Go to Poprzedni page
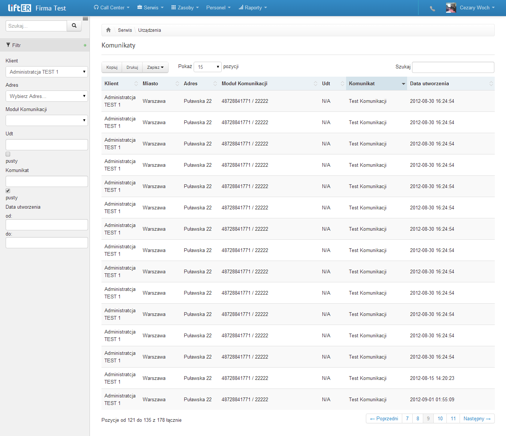Viewport: 506px width, 436px height. tap(384, 418)
